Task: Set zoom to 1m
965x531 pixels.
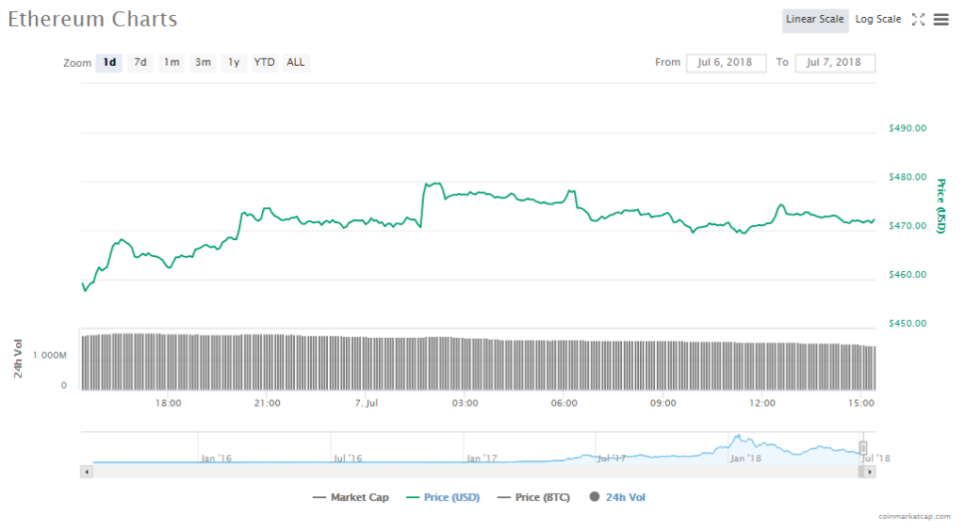Action: point(172,63)
